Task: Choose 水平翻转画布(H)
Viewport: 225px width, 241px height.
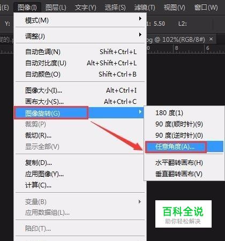Action: pyautogui.click(x=184, y=163)
